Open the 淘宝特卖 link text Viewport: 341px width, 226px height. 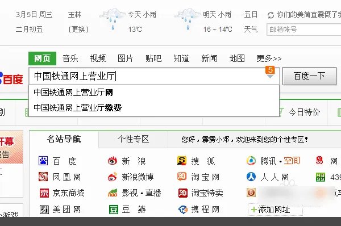207,192
